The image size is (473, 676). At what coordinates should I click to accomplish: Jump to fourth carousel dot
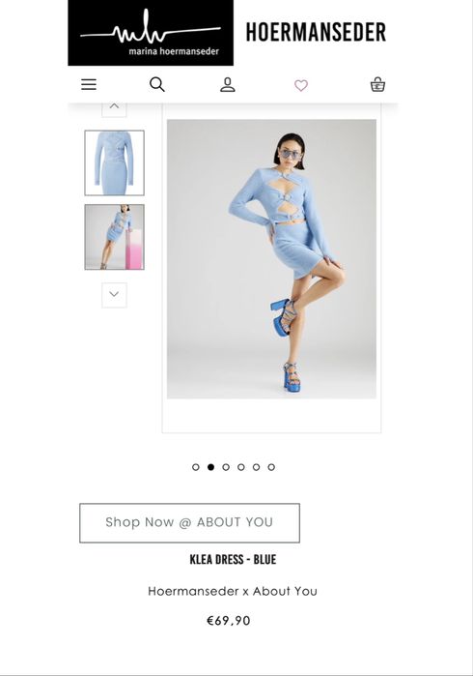pos(241,467)
